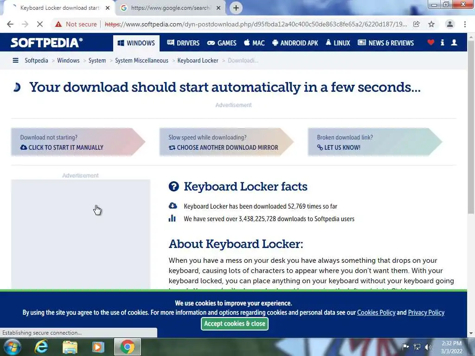The width and height of the screenshot is (475, 356).
Task: Stop page loading with the X button
Action: 40,24
